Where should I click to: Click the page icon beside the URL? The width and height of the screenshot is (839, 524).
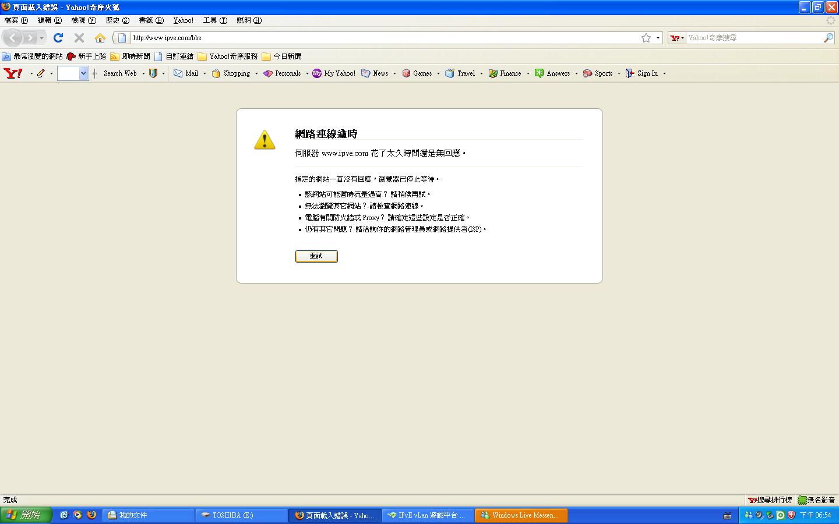tap(122, 38)
